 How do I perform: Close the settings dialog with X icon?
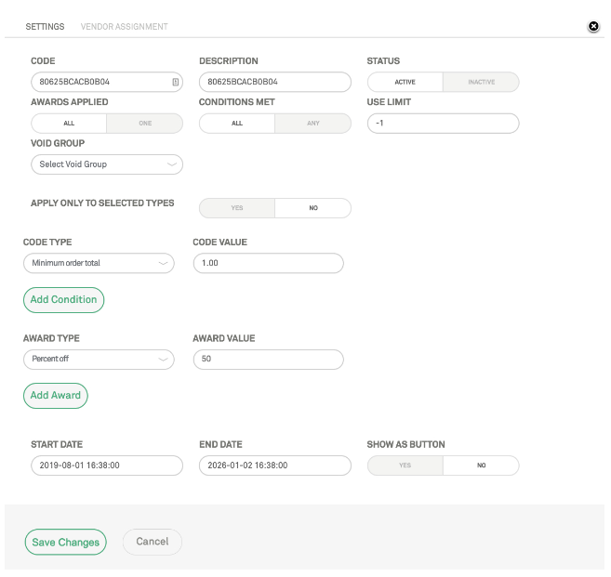[593, 27]
